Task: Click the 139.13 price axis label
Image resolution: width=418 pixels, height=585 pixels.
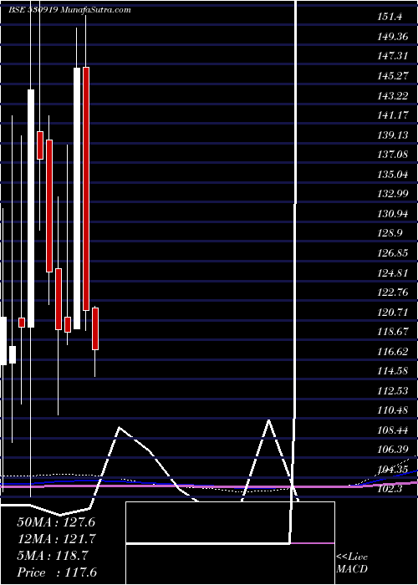Action: pyautogui.click(x=392, y=135)
